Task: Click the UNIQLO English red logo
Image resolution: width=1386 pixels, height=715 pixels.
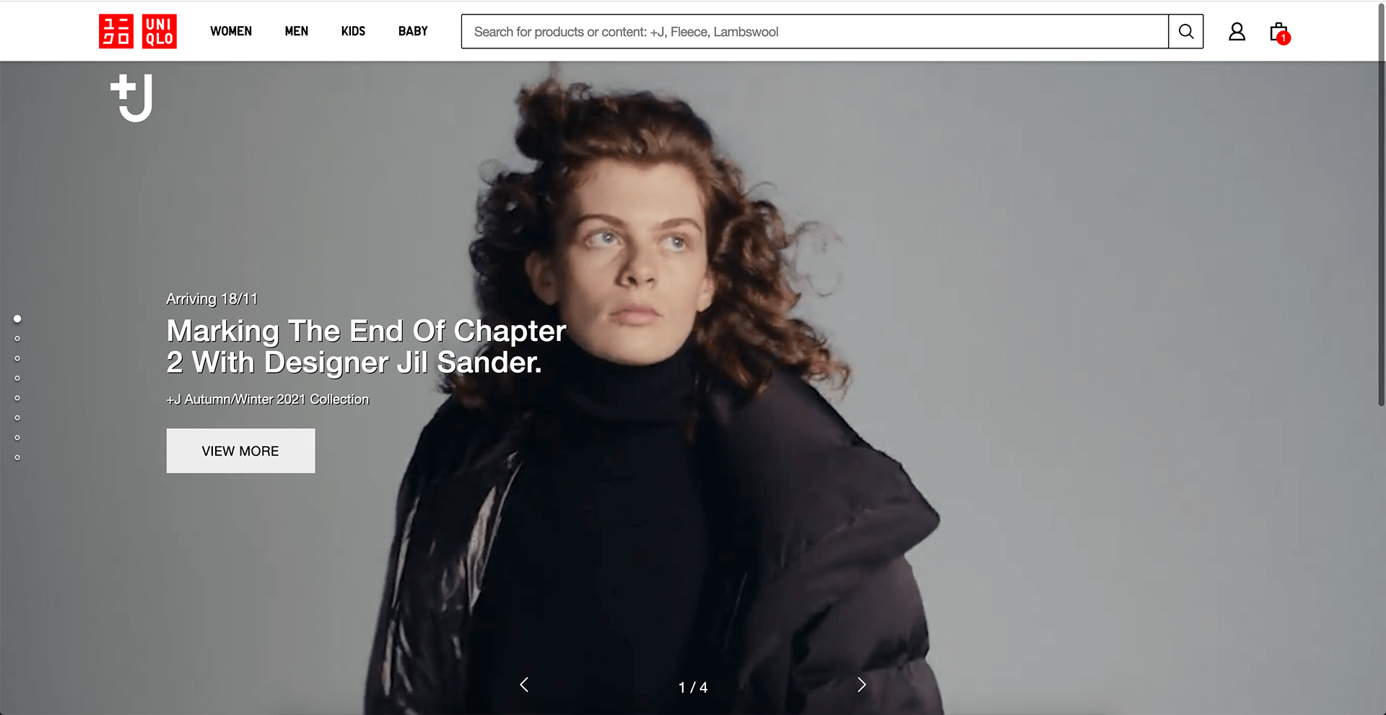Action: click(x=160, y=32)
